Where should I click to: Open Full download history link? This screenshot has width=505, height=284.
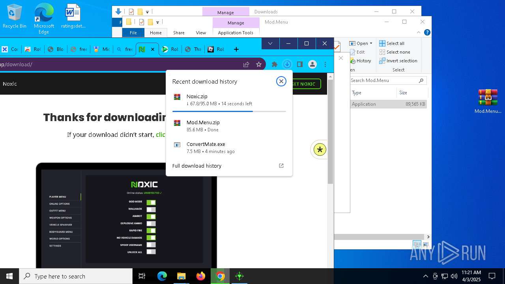click(x=197, y=166)
